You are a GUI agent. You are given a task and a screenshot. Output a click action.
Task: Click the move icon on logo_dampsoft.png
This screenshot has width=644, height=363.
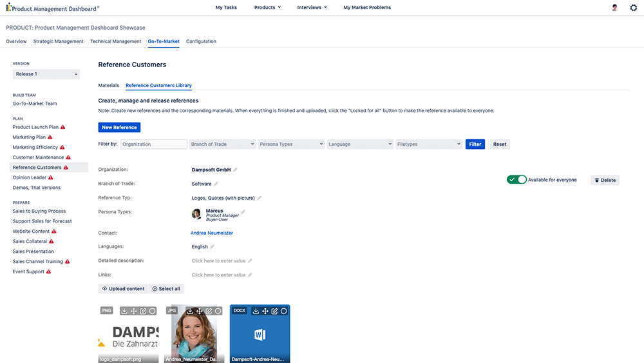click(x=134, y=311)
